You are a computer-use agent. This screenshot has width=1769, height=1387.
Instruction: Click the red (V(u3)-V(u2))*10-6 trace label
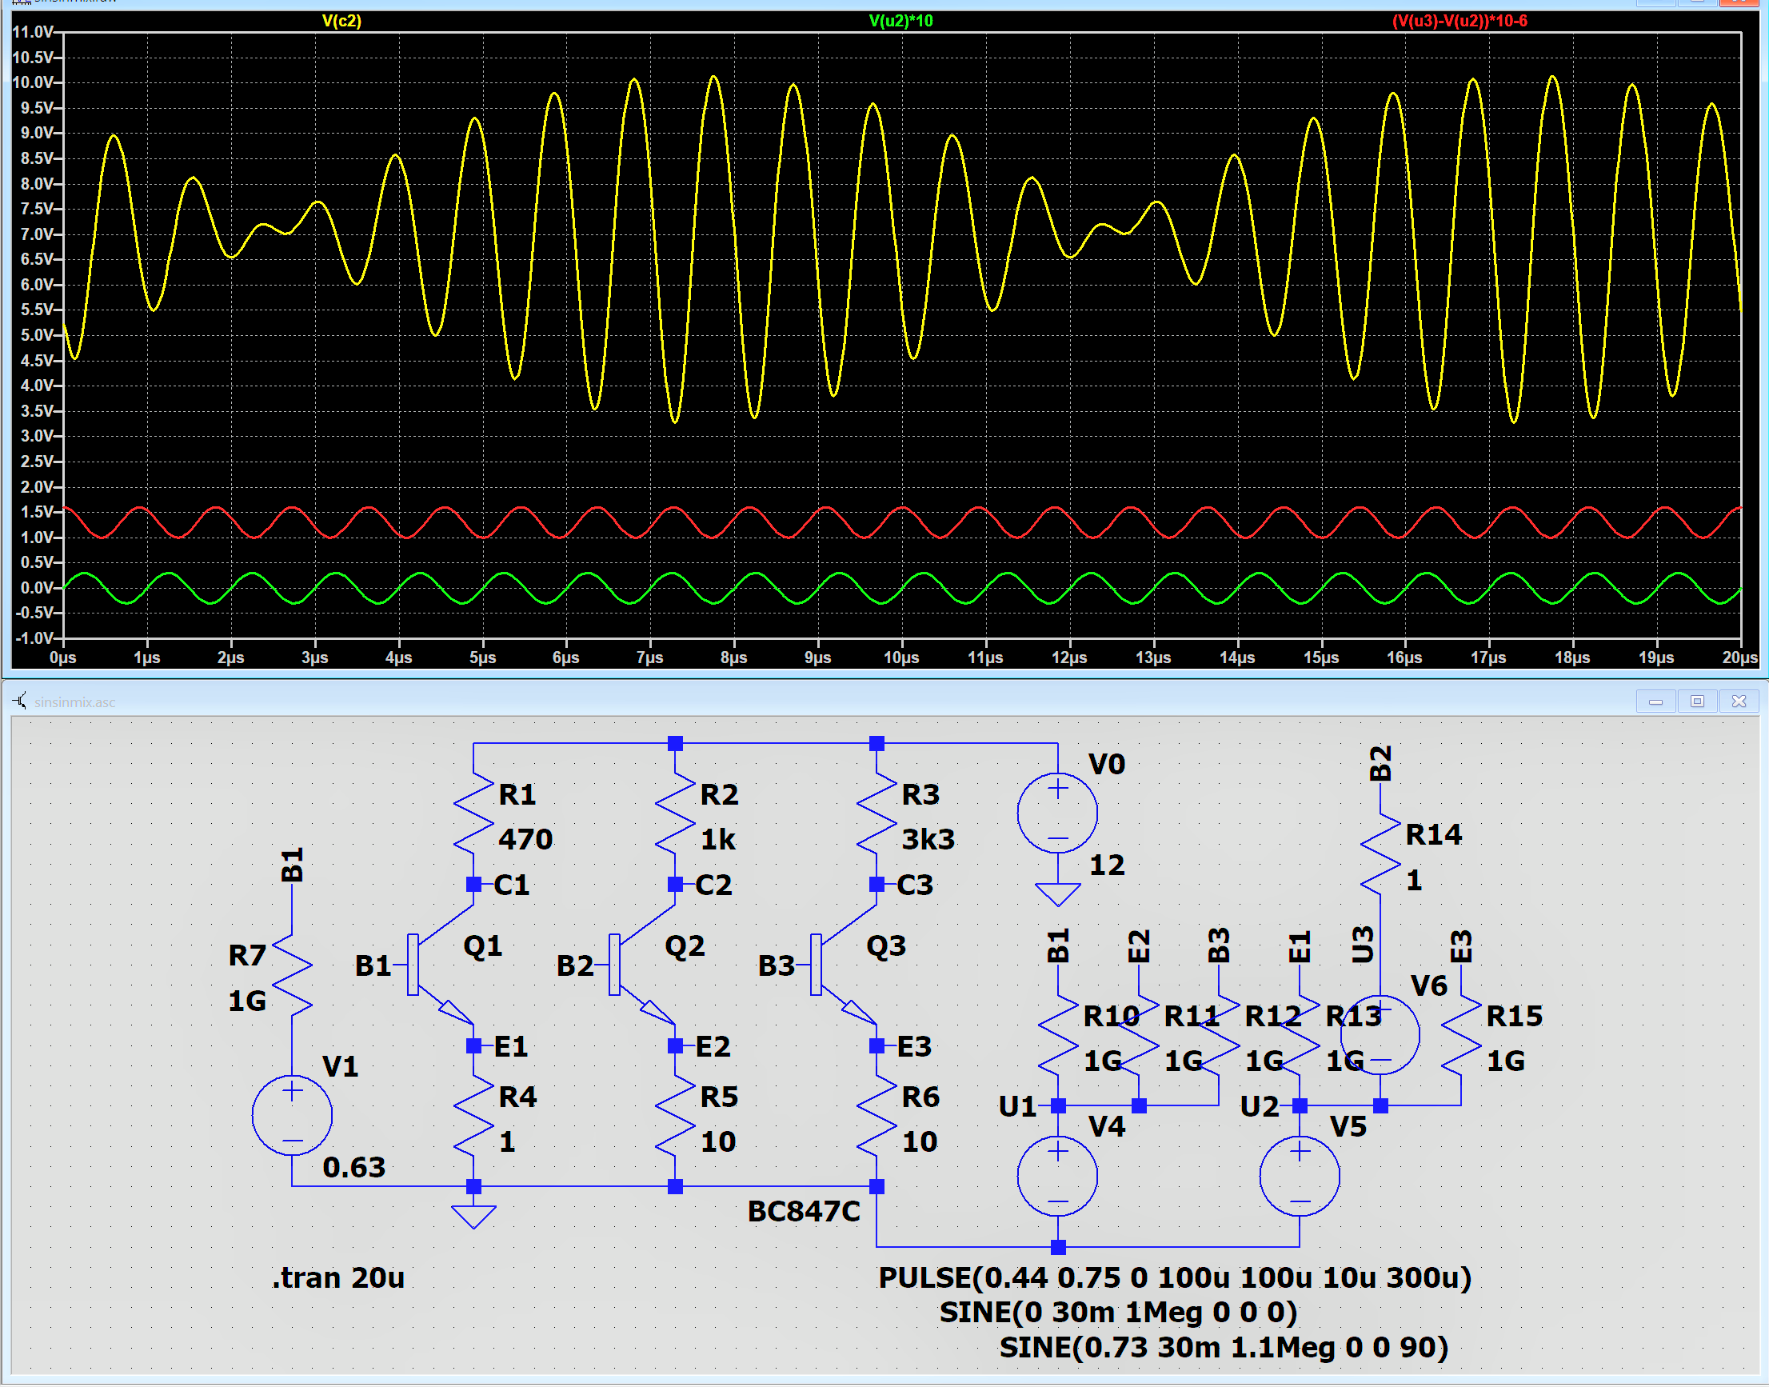tap(1459, 20)
